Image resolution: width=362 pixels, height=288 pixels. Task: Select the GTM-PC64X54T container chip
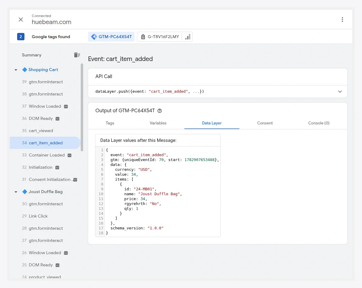click(x=111, y=37)
